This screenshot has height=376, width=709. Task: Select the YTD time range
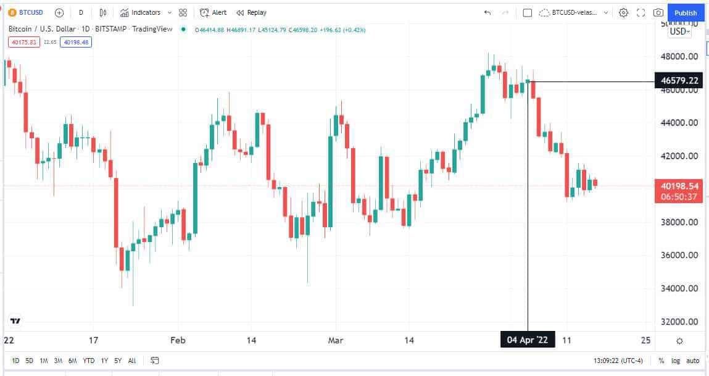[x=89, y=361]
